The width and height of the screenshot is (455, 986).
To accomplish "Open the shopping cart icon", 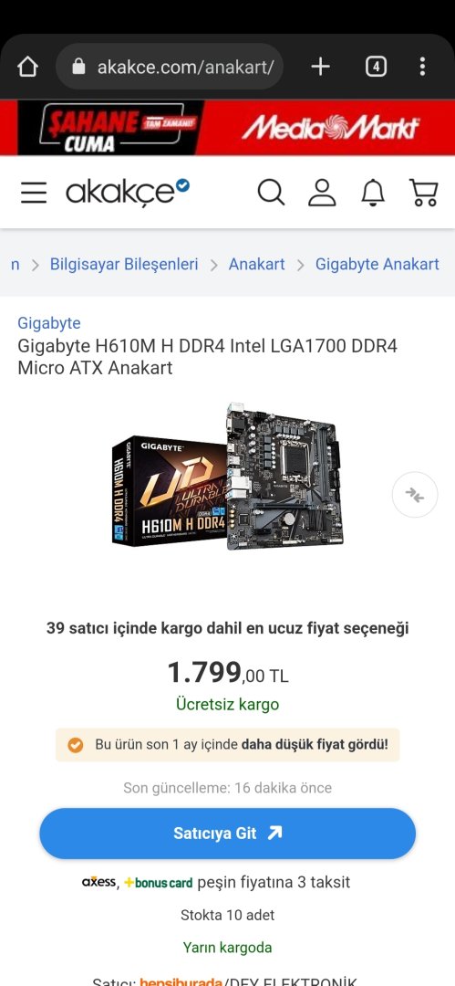I will [423, 193].
